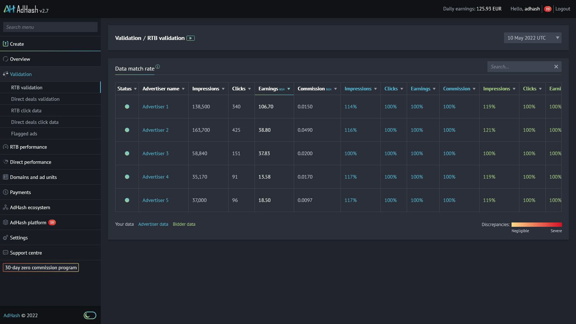Open Payments via its sidebar icon

[5, 192]
